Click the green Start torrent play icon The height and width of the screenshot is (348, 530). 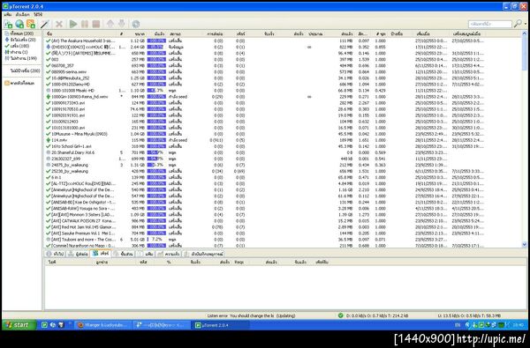click(x=73, y=24)
